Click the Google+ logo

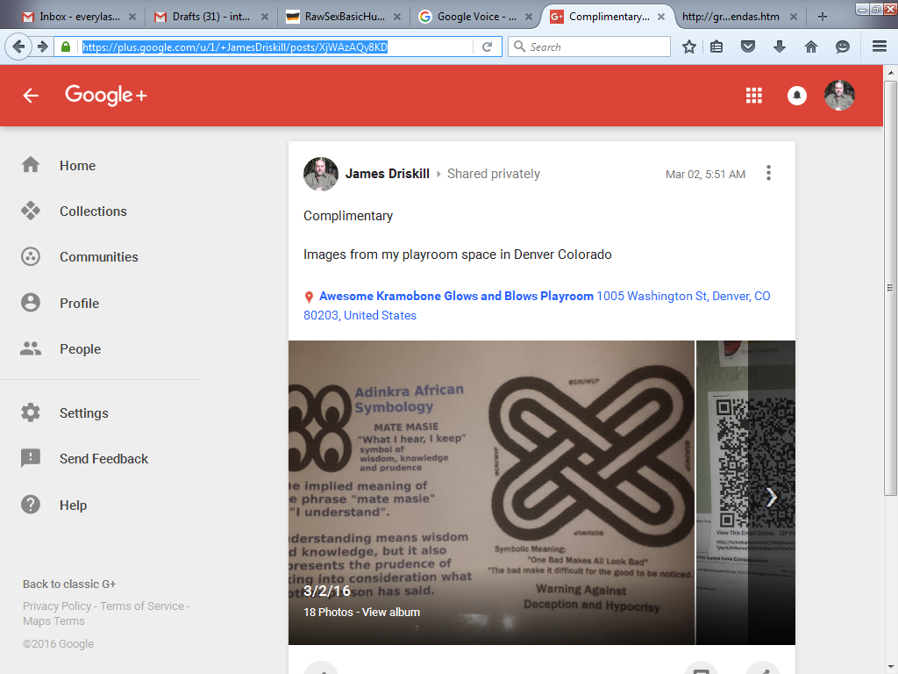coord(105,95)
